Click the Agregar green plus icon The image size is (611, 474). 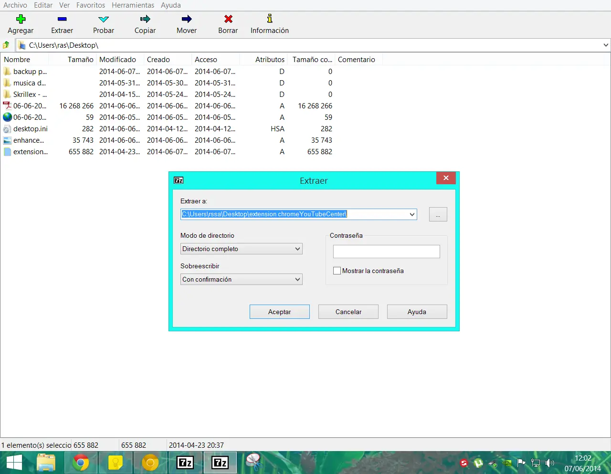point(21,19)
